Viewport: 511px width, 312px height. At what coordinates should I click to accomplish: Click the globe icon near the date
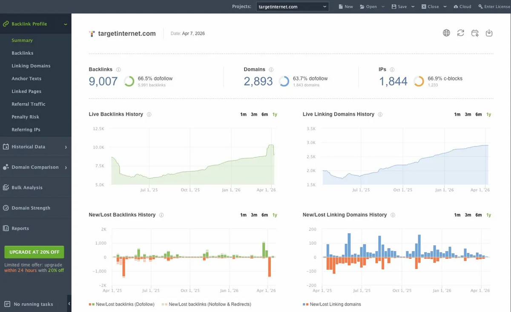pyautogui.click(x=446, y=33)
